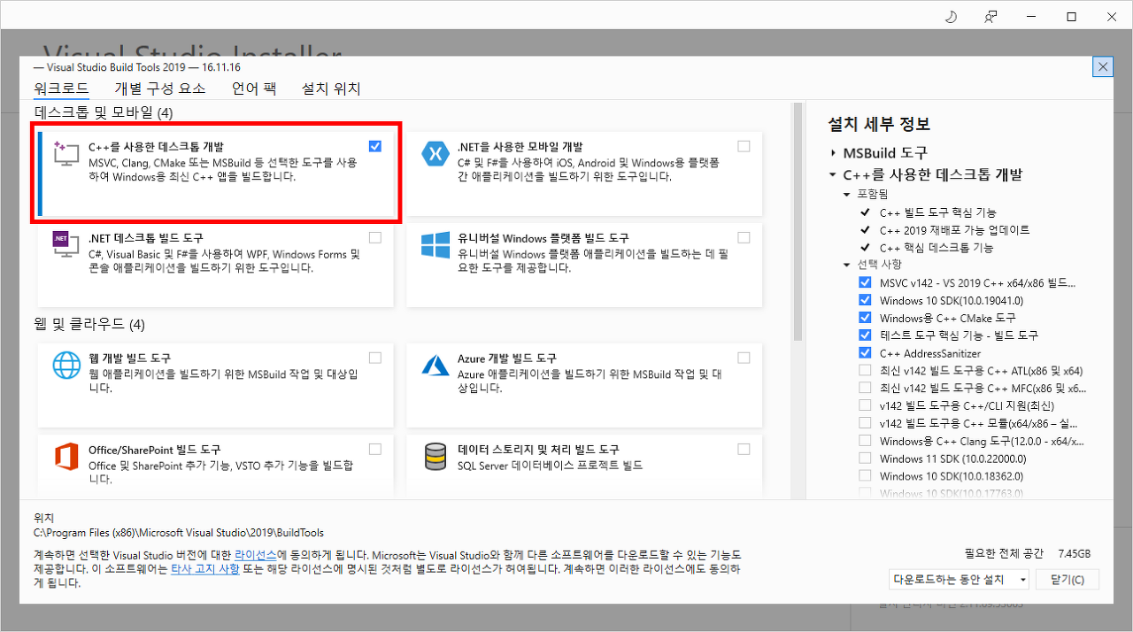Uncheck the C++ AddressSanitizer option
1133x632 pixels.
865,352
